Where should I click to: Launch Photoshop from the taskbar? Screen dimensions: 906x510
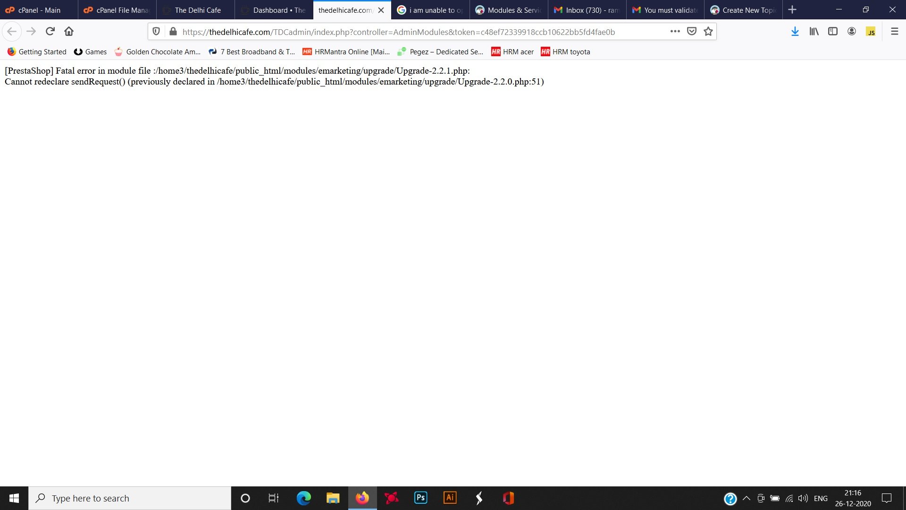(420, 498)
